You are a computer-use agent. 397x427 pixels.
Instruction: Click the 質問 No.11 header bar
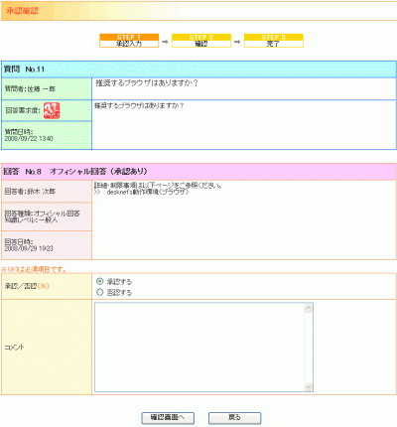click(198, 70)
